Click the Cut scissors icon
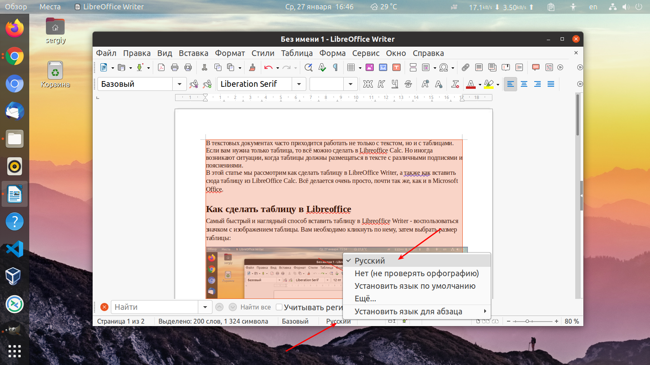The height and width of the screenshot is (365, 650). click(x=204, y=68)
